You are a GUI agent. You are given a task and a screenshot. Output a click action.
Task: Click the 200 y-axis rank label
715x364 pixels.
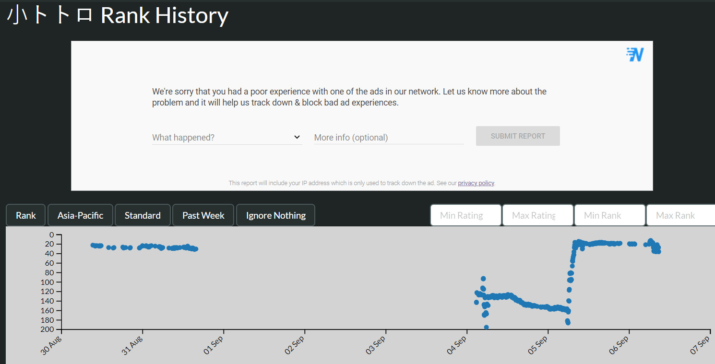coord(47,329)
